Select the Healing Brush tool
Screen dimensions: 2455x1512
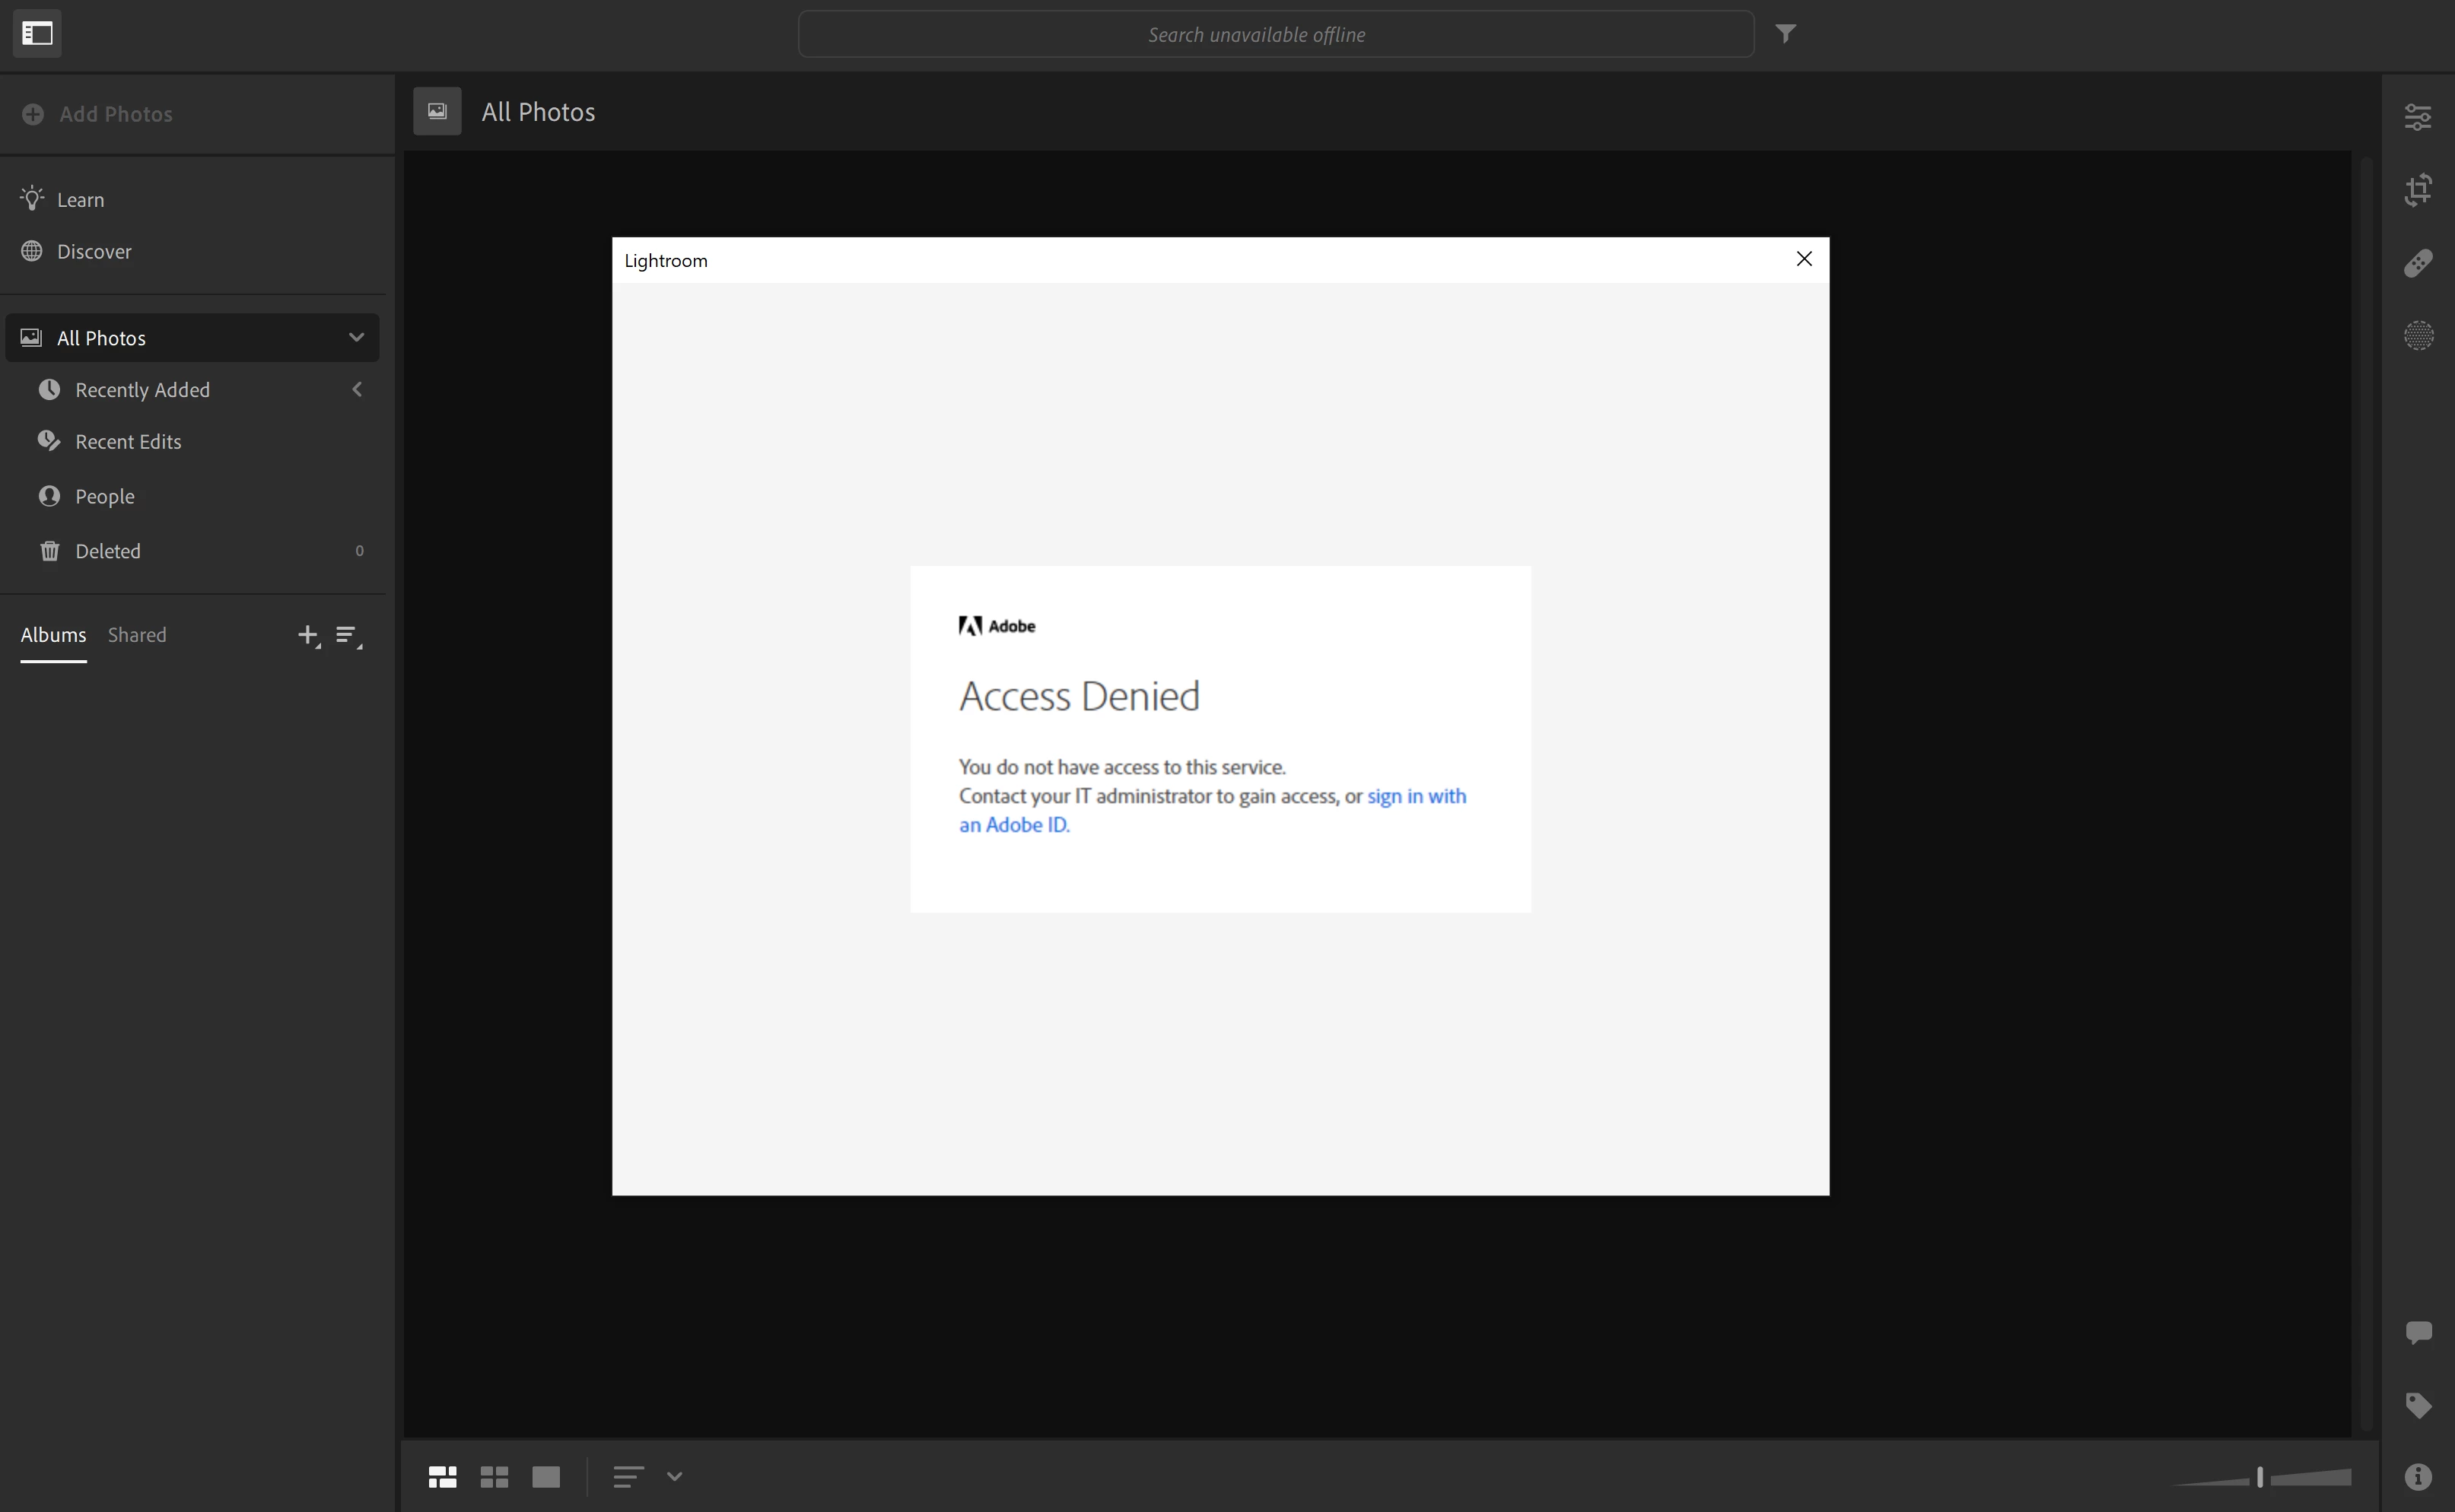coord(2417,263)
